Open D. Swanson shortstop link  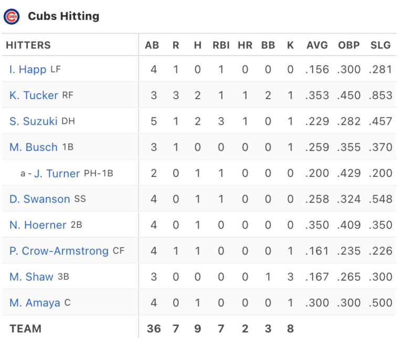pyautogui.click(x=39, y=199)
